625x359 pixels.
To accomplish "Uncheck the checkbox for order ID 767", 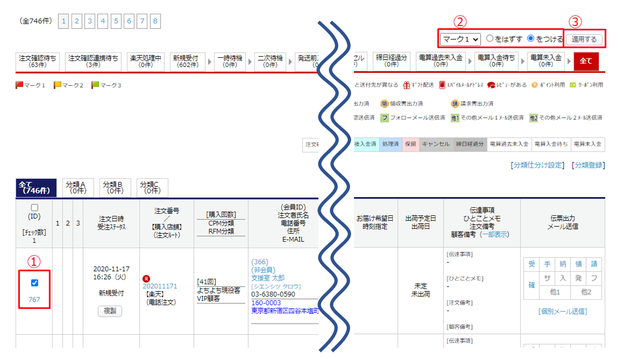I will 35,283.
